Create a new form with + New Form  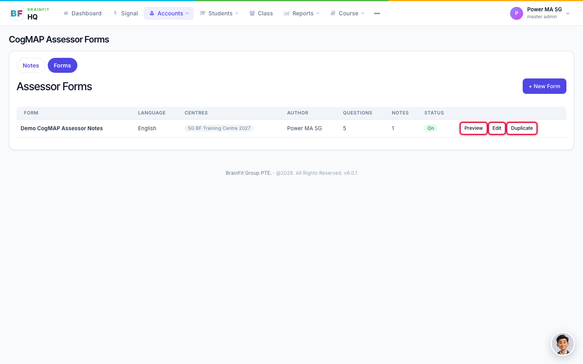click(545, 86)
